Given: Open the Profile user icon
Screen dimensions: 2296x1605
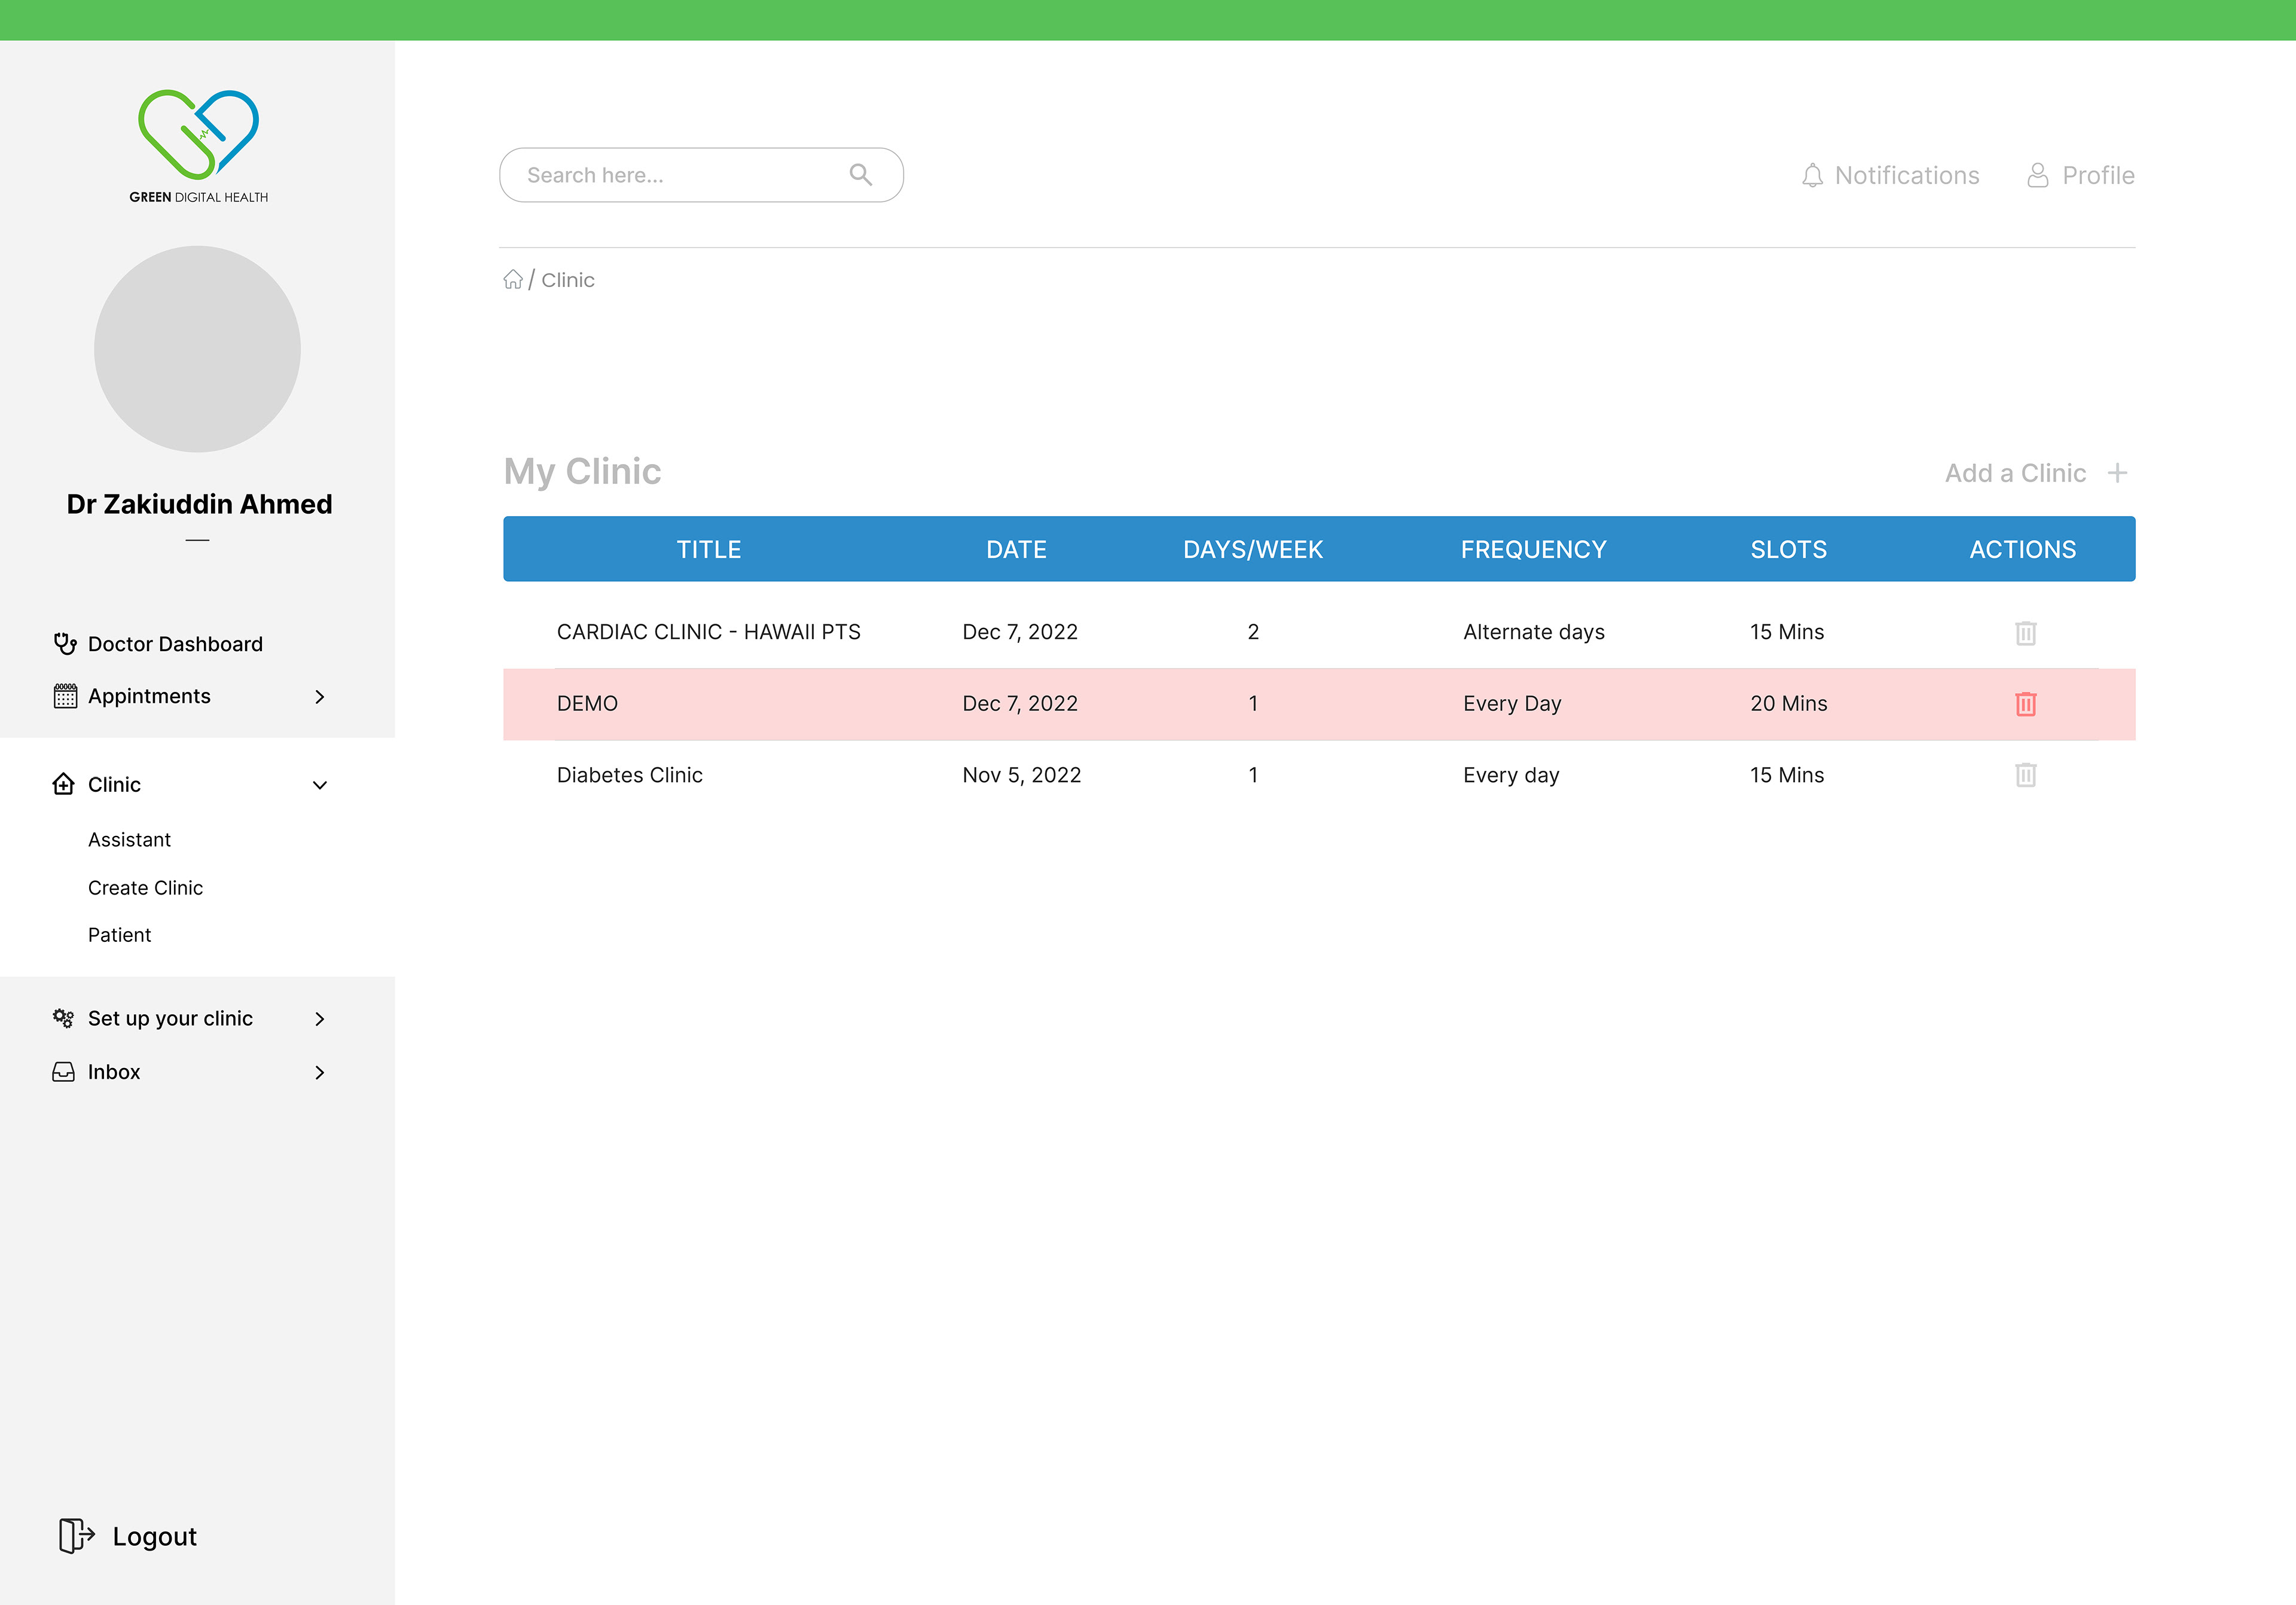Looking at the screenshot, I should coord(2037,176).
